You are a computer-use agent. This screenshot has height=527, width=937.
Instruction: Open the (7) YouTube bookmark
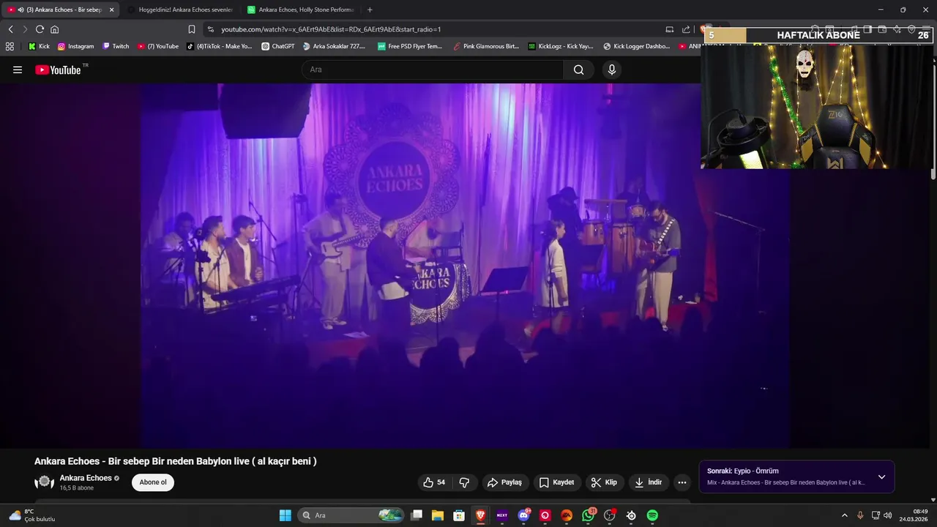(158, 46)
